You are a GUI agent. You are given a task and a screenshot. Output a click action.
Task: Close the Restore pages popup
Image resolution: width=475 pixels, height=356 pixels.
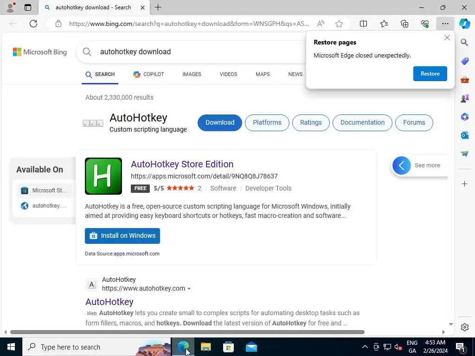point(447,38)
